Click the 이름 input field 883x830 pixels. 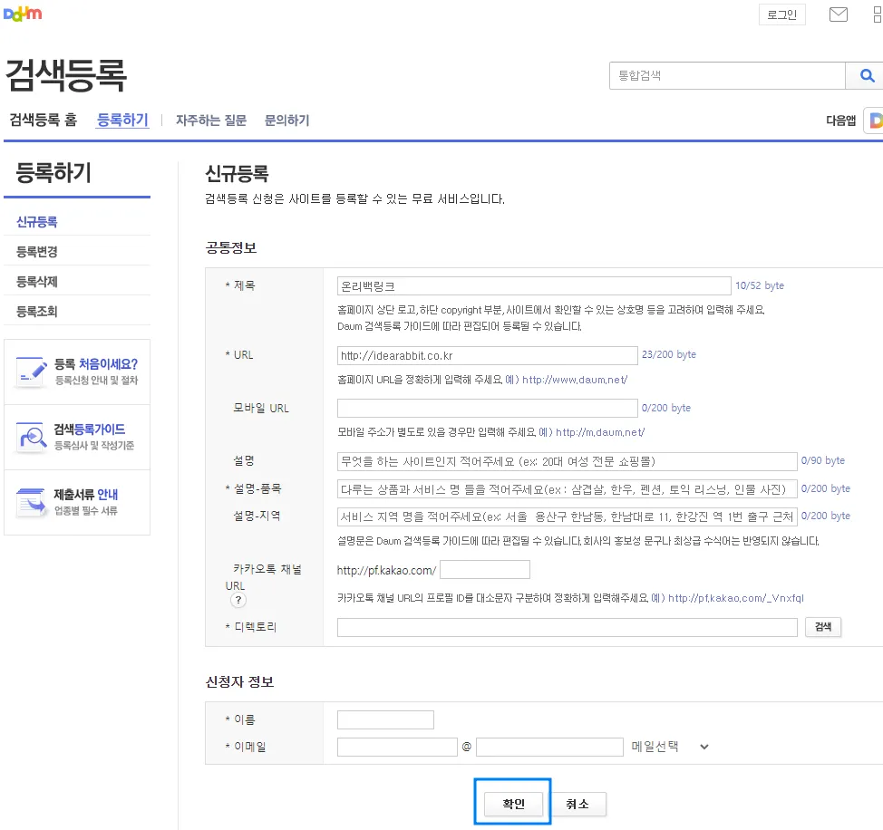pos(386,719)
